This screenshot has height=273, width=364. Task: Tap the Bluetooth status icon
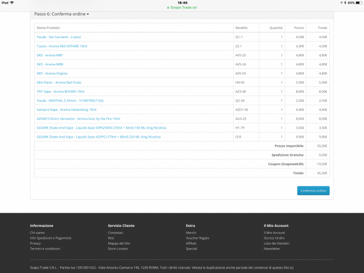coord(345,3)
